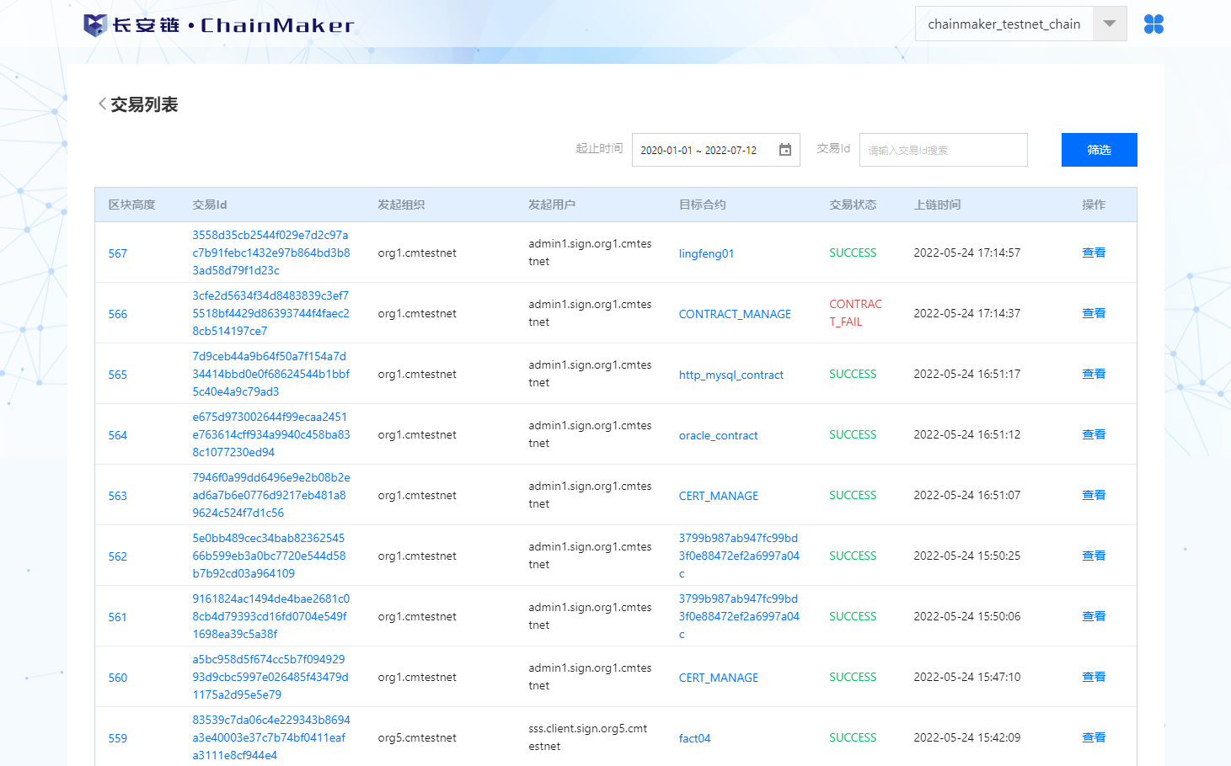
Task: Click the ChainMaker logo icon
Action: pyautogui.click(x=95, y=25)
